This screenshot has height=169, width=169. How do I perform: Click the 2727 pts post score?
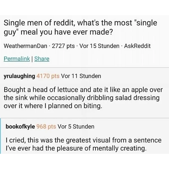[63, 46]
